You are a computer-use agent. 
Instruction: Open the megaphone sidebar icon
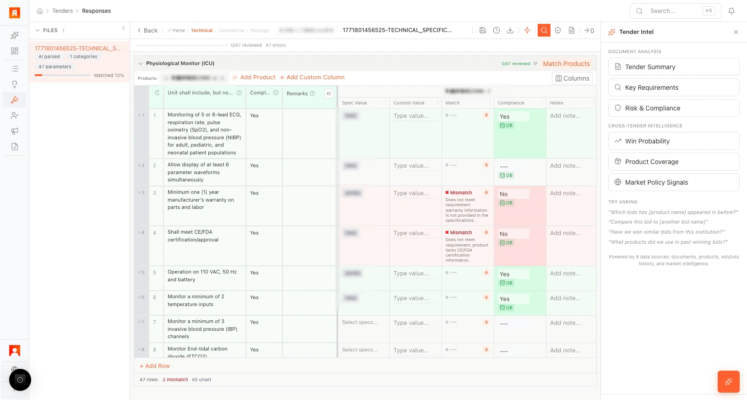point(15,131)
